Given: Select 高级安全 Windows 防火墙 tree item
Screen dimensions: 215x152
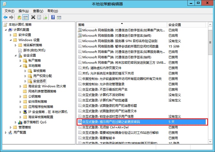Looking at the screenshot, I should click(47, 86).
